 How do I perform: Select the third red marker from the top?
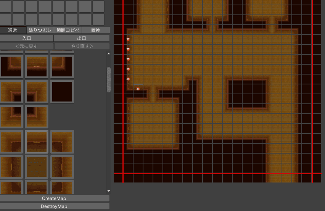pos(128,59)
